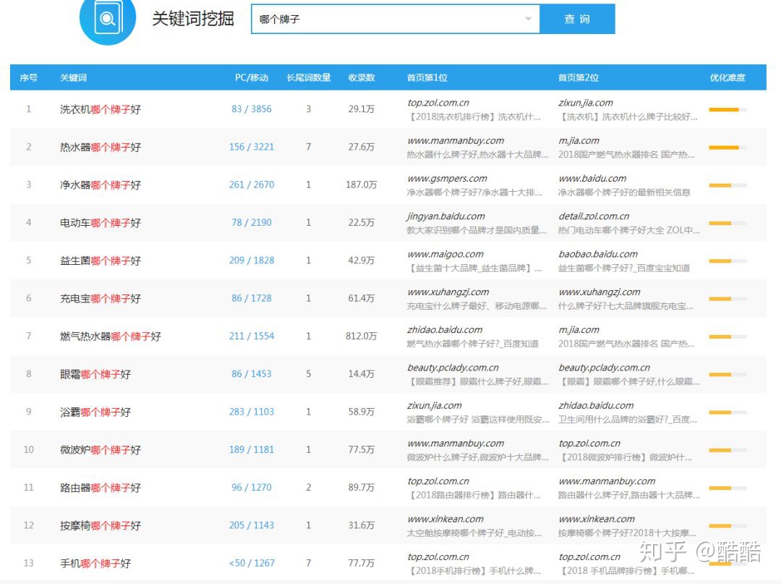Click index value 261 / 2670
781x584 pixels.
tap(252, 185)
